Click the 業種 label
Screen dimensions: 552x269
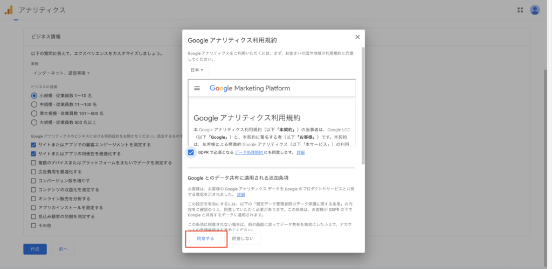[x=35, y=64]
